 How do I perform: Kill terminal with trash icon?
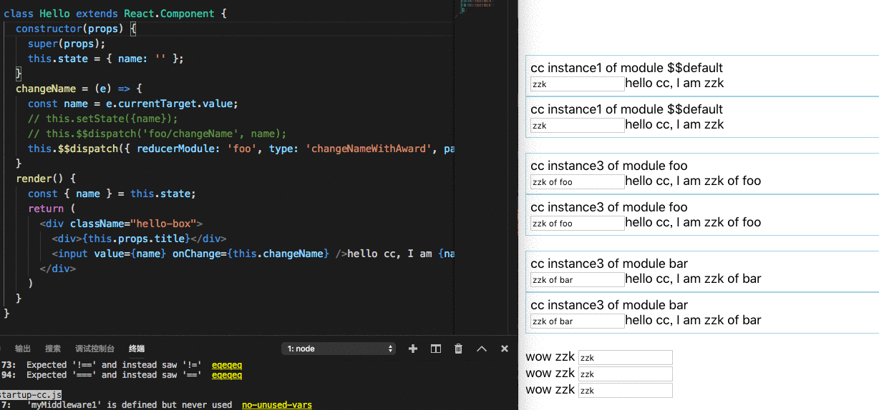click(x=458, y=349)
